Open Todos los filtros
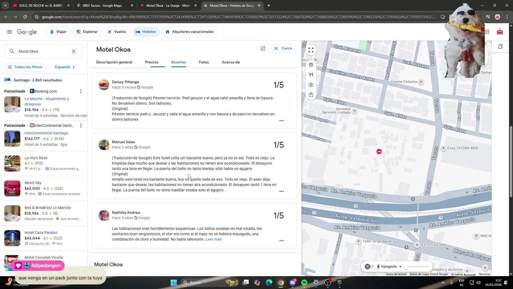The width and height of the screenshot is (513, 289). (x=25, y=67)
